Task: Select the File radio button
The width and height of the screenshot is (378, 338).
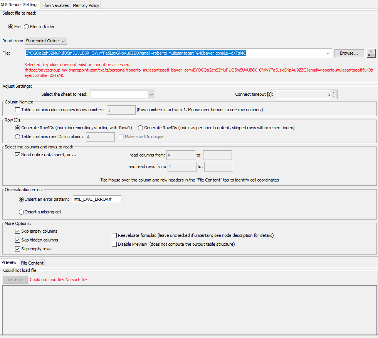Action: coord(11,27)
